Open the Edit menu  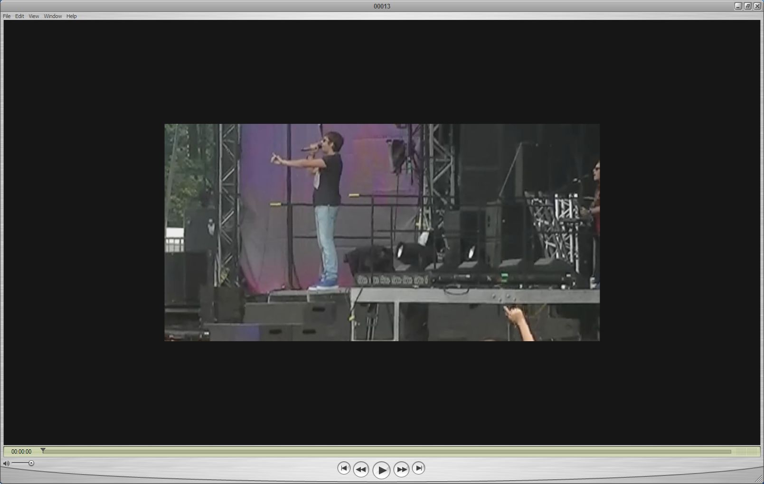(x=19, y=16)
